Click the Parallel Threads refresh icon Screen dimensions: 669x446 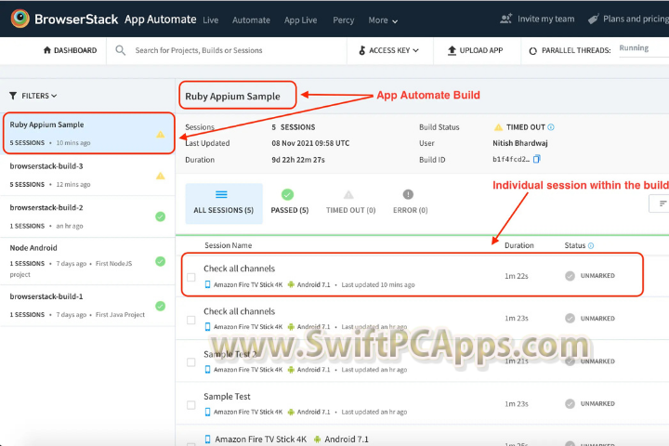click(532, 51)
